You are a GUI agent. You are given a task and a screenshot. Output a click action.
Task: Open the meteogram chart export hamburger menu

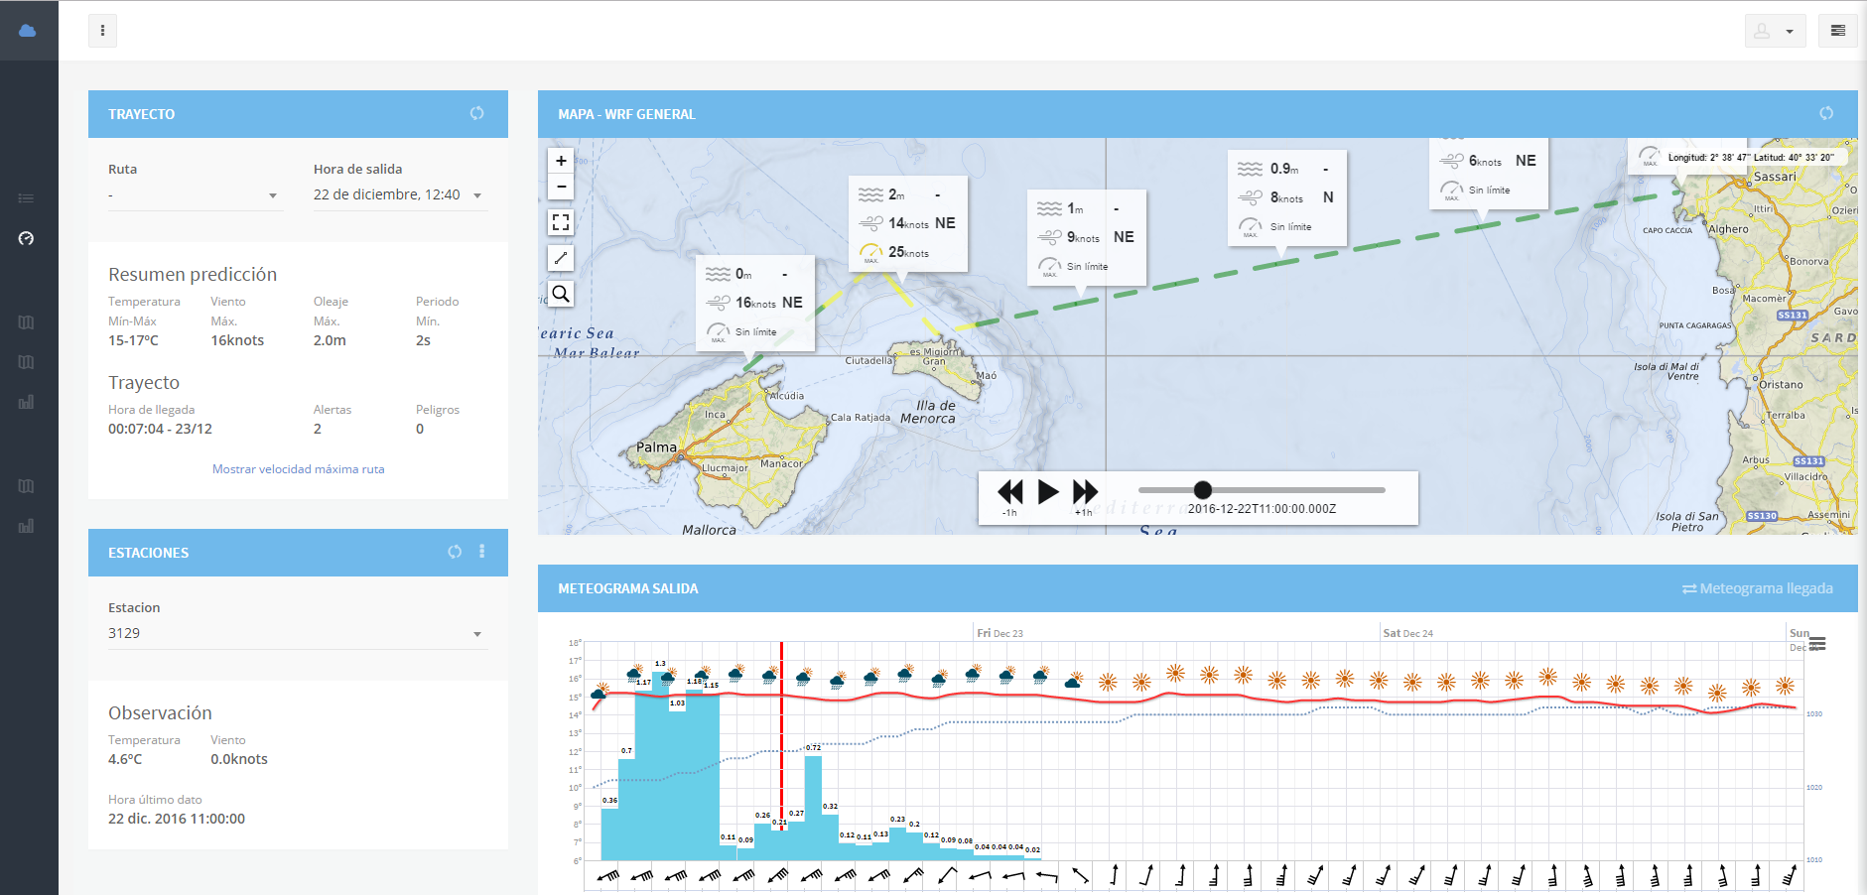(x=1817, y=645)
